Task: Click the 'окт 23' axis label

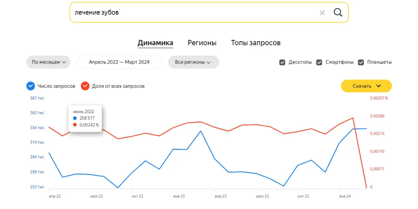Action: point(303,196)
